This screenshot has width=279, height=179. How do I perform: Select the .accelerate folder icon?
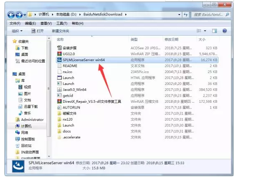[59, 137]
